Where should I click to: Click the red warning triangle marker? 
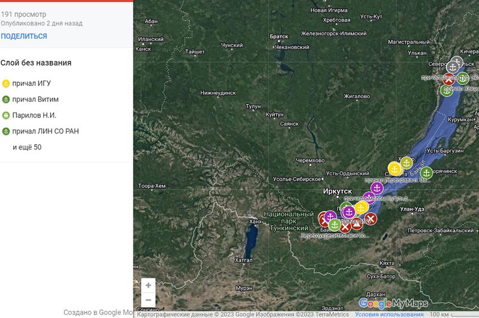click(x=357, y=225)
